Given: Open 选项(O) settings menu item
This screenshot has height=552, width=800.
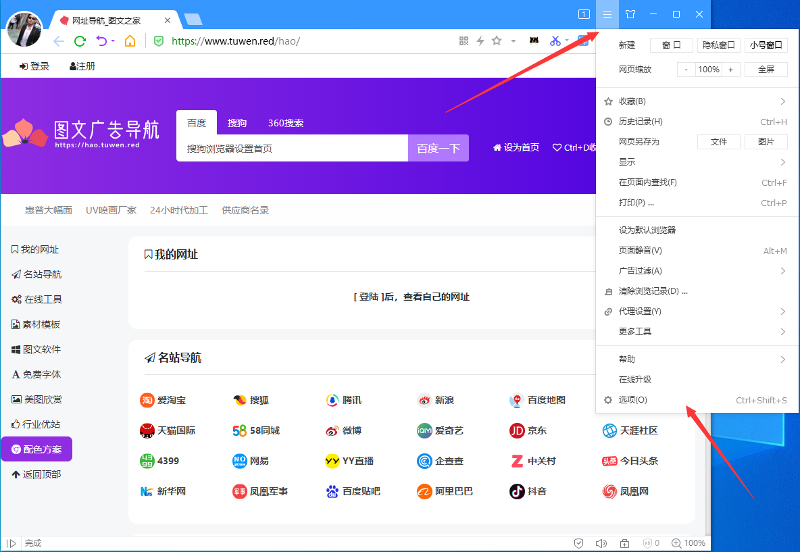Looking at the screenshot, I should tap(697, 400).
